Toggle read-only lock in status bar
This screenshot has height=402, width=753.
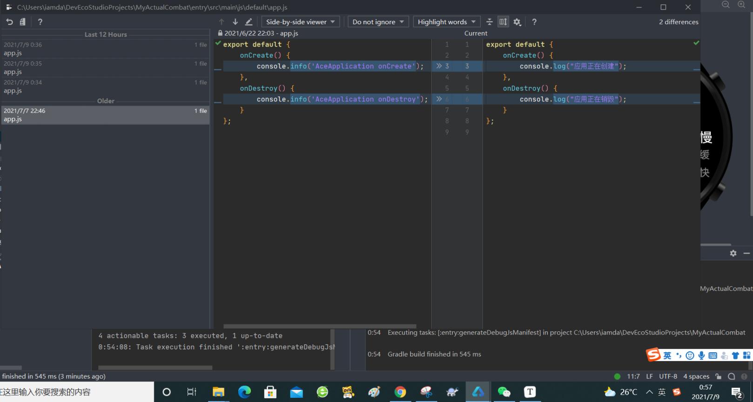pos(719,376)
